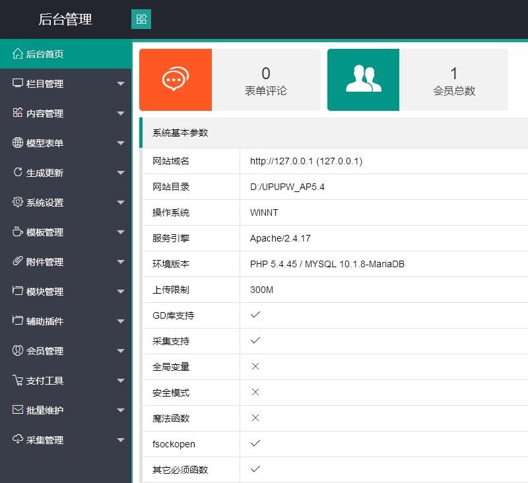Click the grid toggle icon in header
The height and width of the screenshot is (483, 528).
click(141, 19)
